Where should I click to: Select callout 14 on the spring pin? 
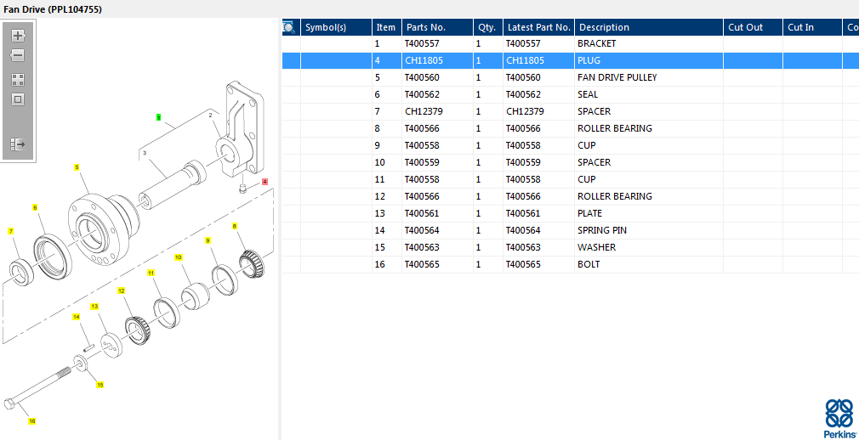(x=77, y=316)
